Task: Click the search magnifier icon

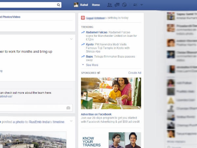Action: click(x=58, y=5)
